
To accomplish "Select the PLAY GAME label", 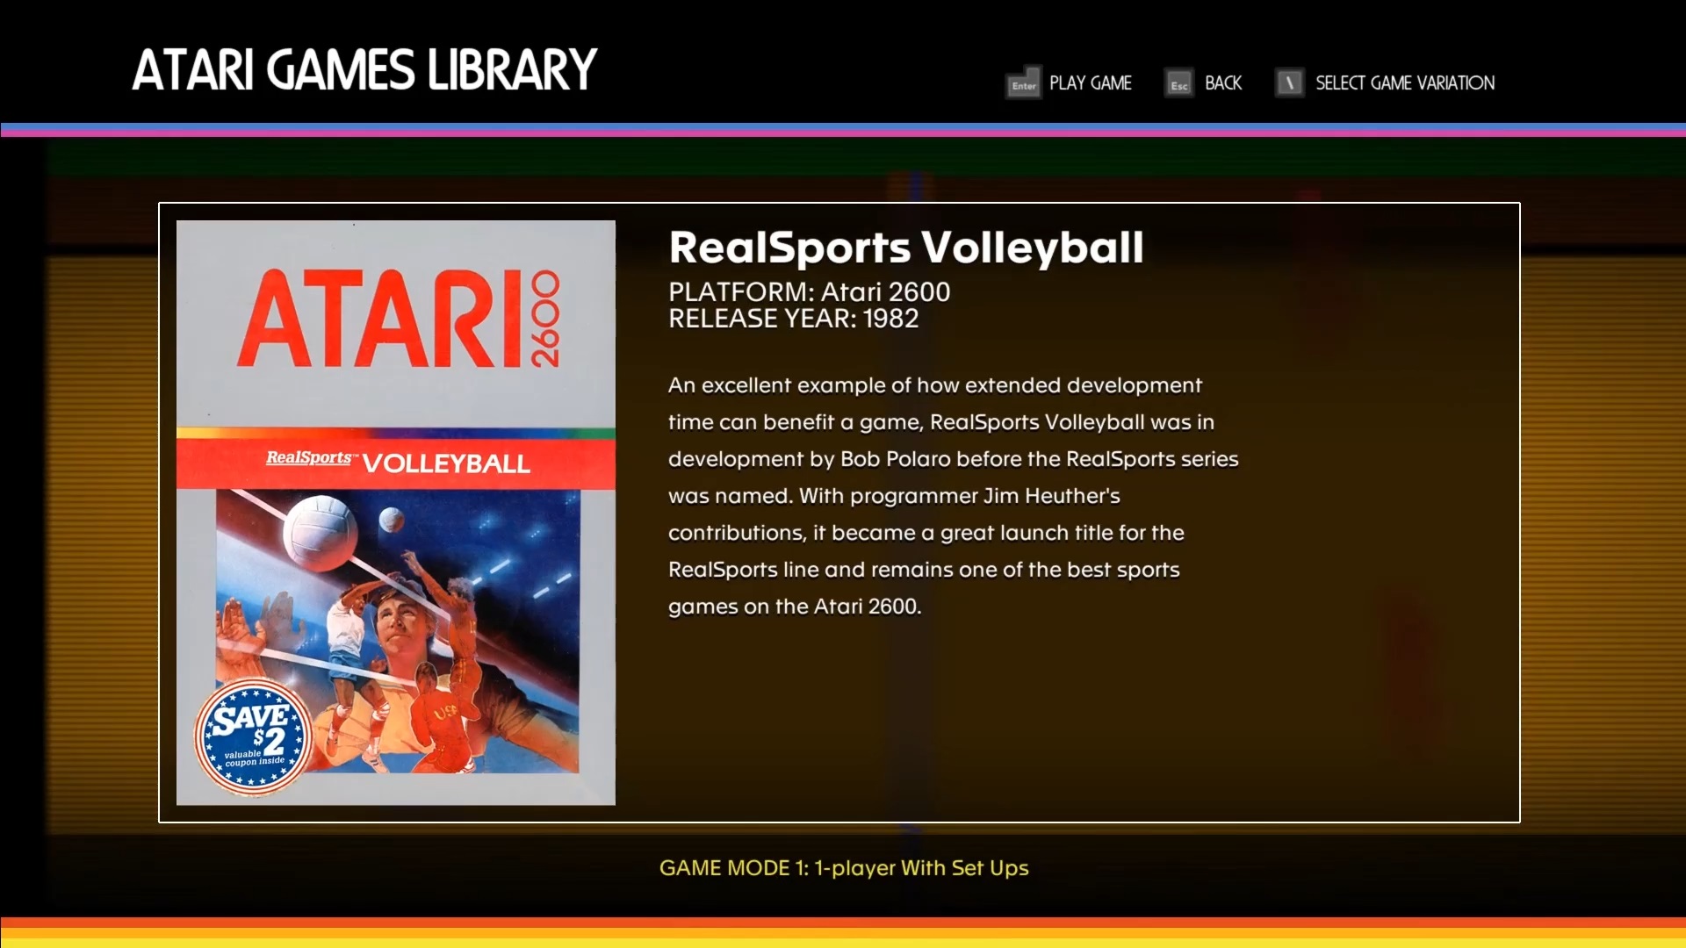I will coord(1090,83).
